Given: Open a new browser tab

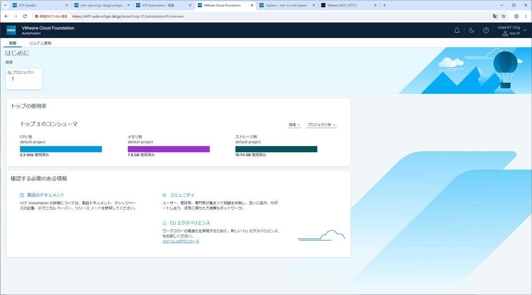Looking at the screenshot, I should tap(384, 5).
